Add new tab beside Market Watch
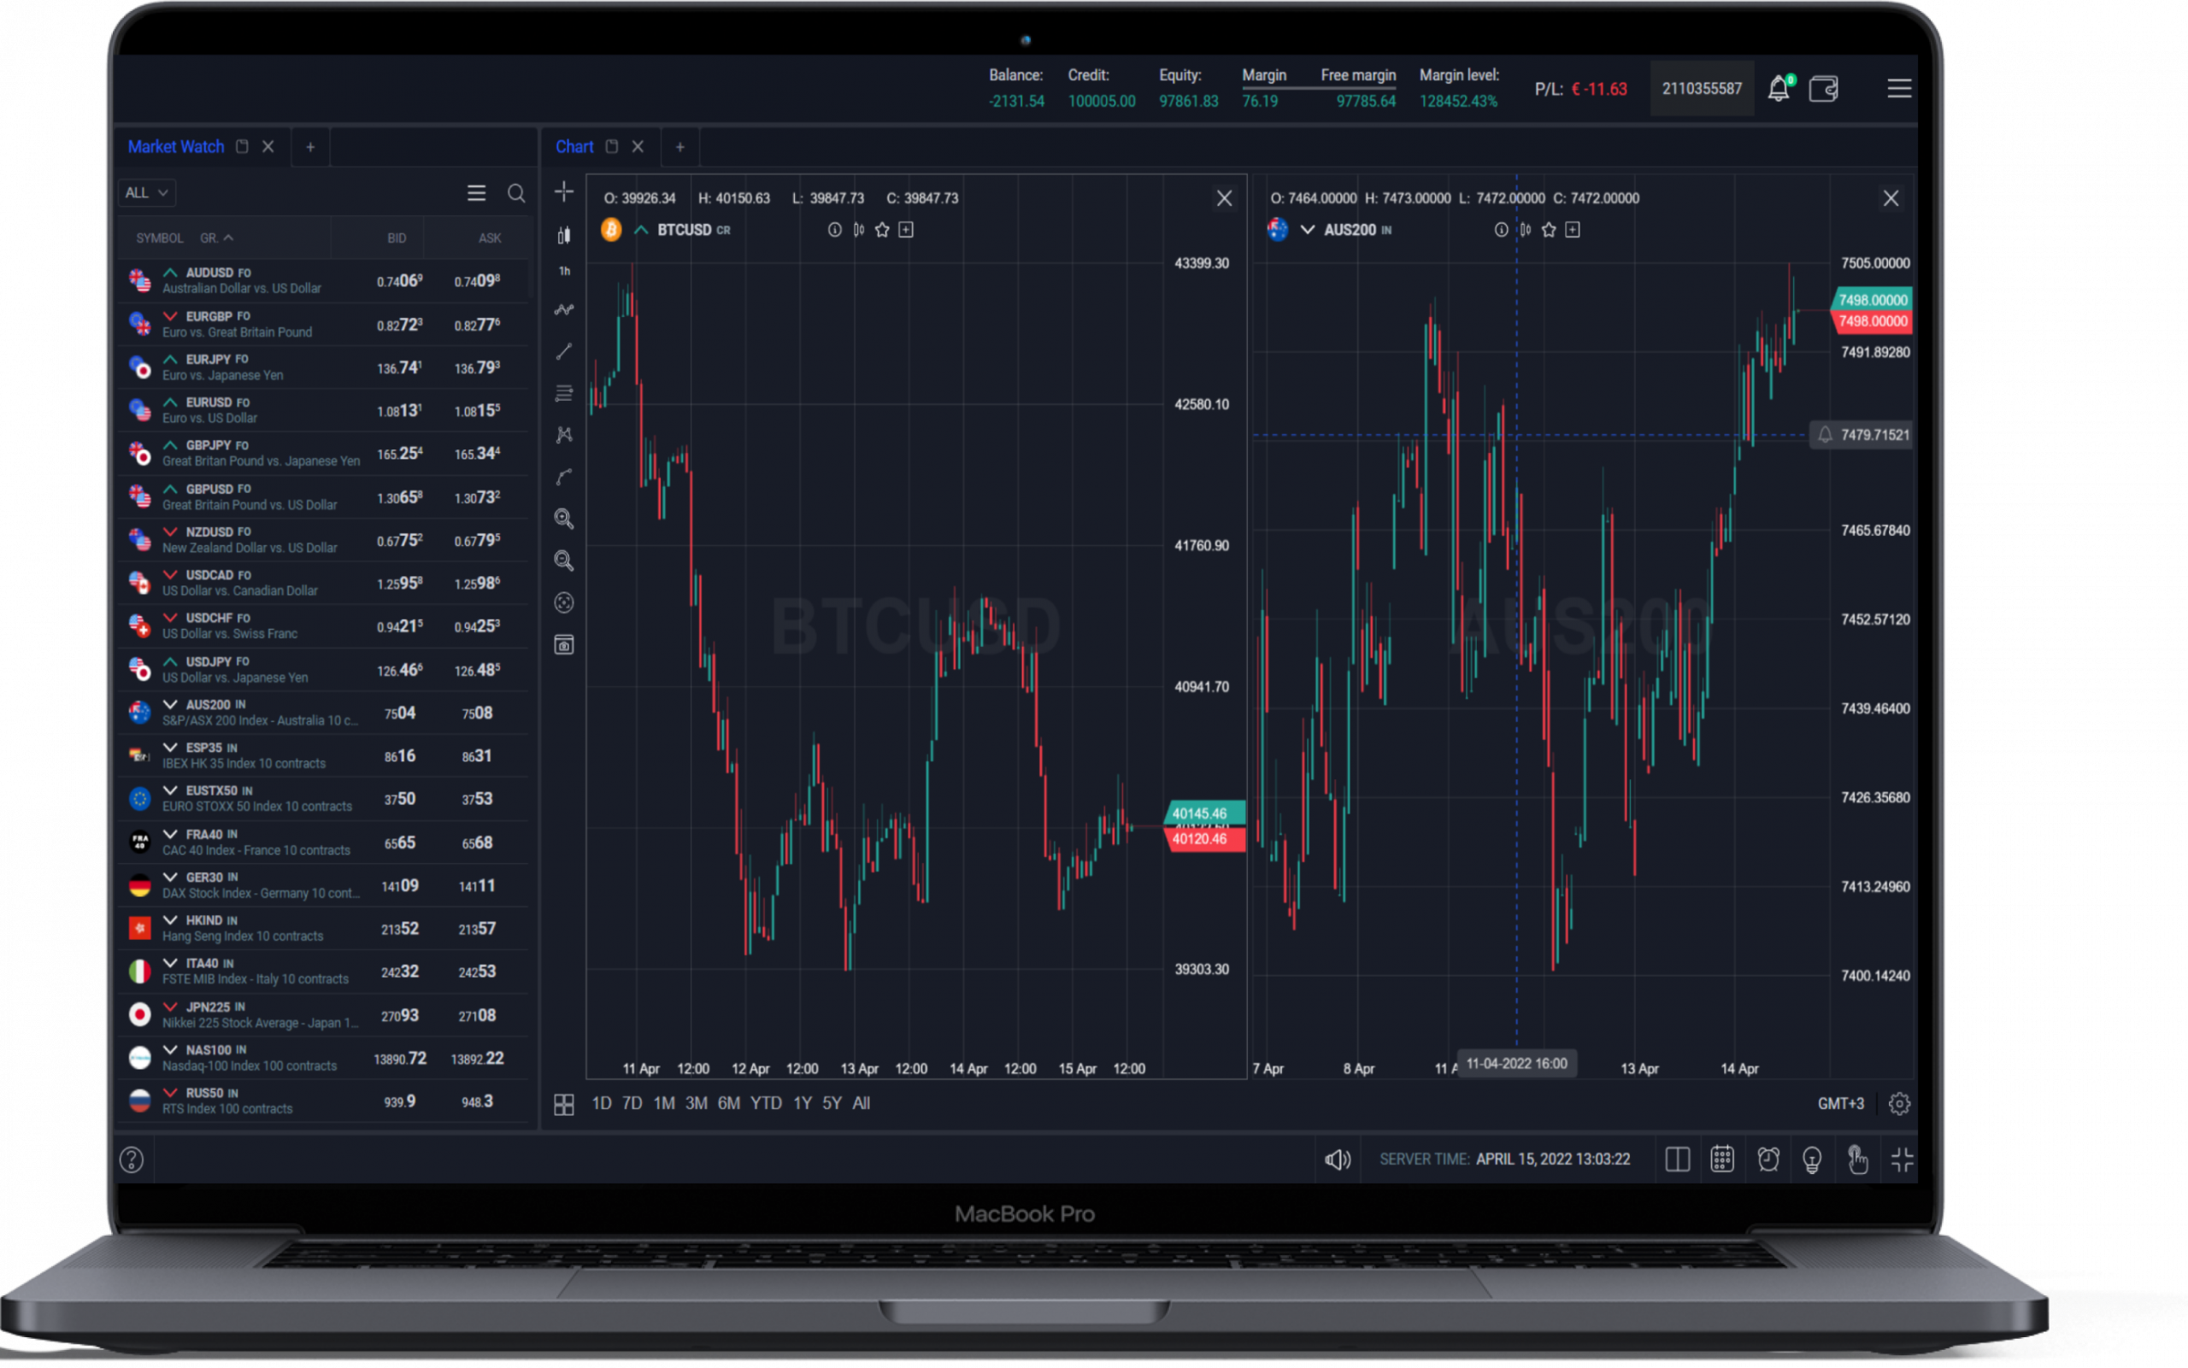This screenshot has width=2188, height=1368. tap(310, 147)
